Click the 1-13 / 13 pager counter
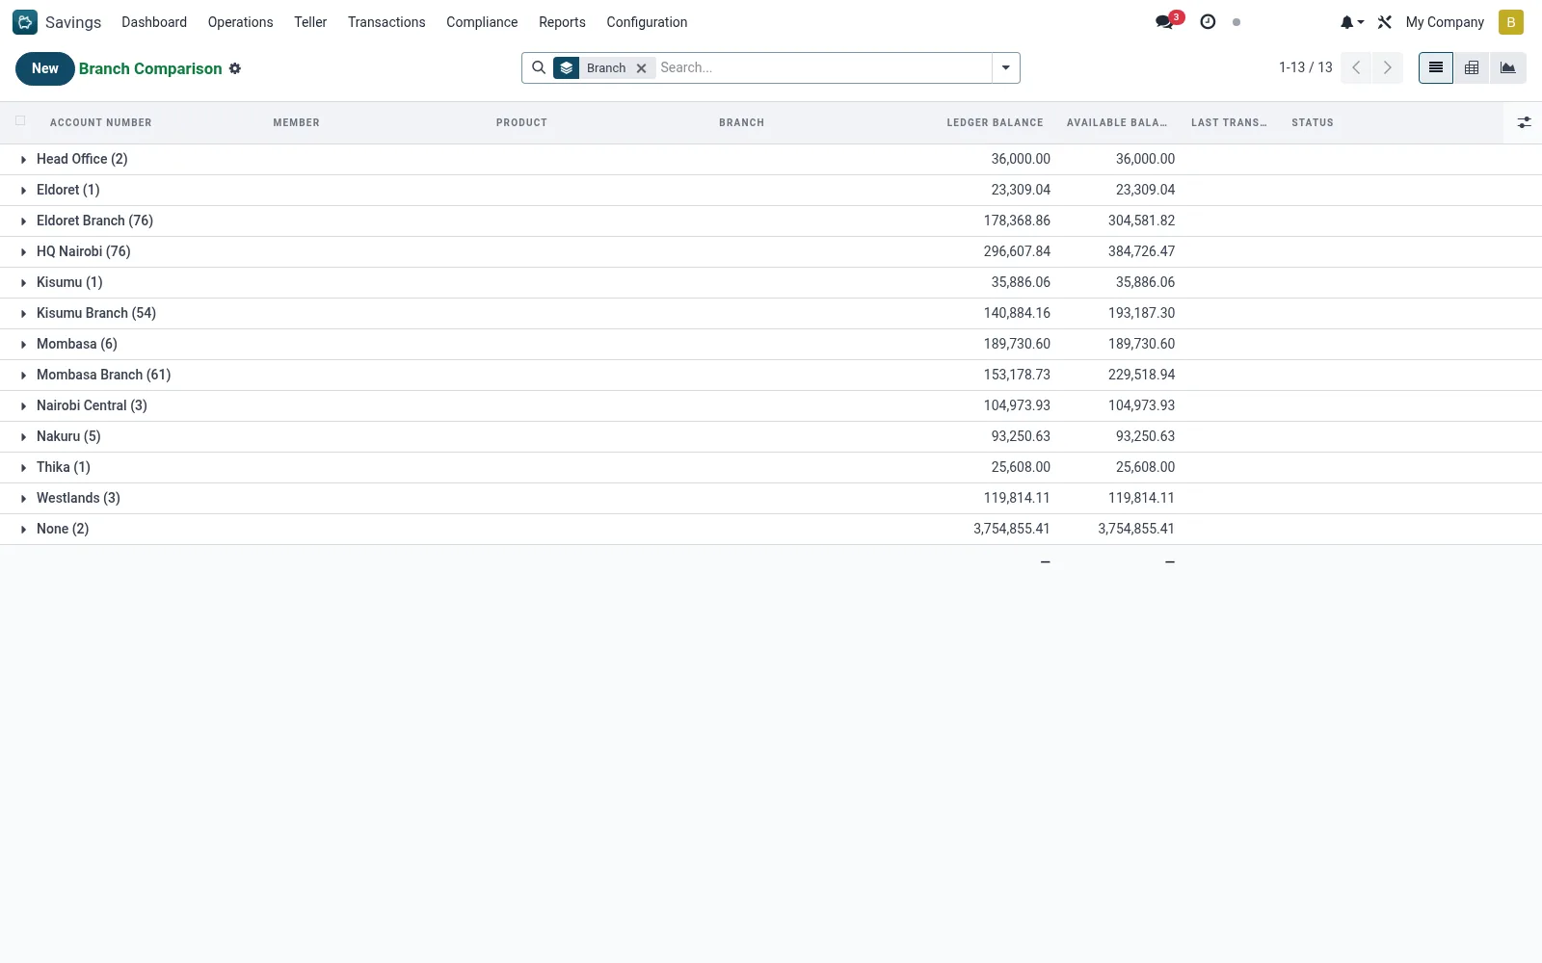The image size is (1542, 963). click(1305, 67)
